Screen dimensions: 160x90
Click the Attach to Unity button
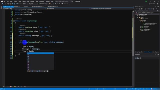(x=43, y=4)
